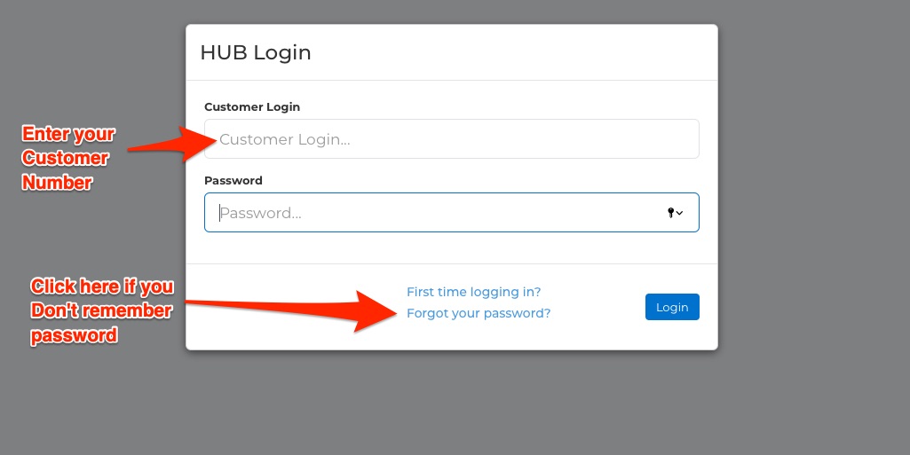
Task: Select the "Customer Login" field label
Action: 252,106
